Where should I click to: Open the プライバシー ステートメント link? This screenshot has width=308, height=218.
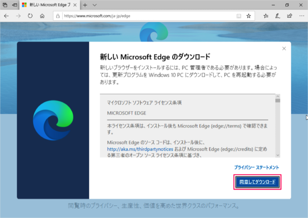click(x=257, y=167)
